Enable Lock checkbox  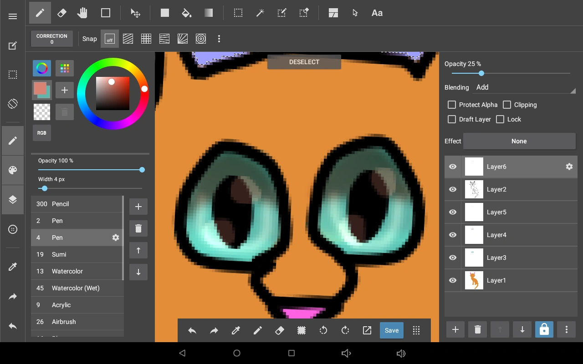pyautogui.click(x=500, y=119)
